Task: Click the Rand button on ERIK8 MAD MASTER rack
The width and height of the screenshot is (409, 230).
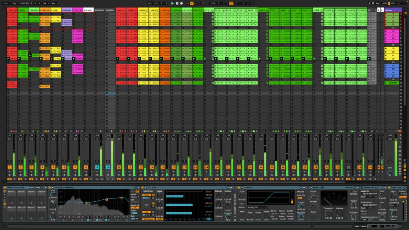Action: (32, 188)
